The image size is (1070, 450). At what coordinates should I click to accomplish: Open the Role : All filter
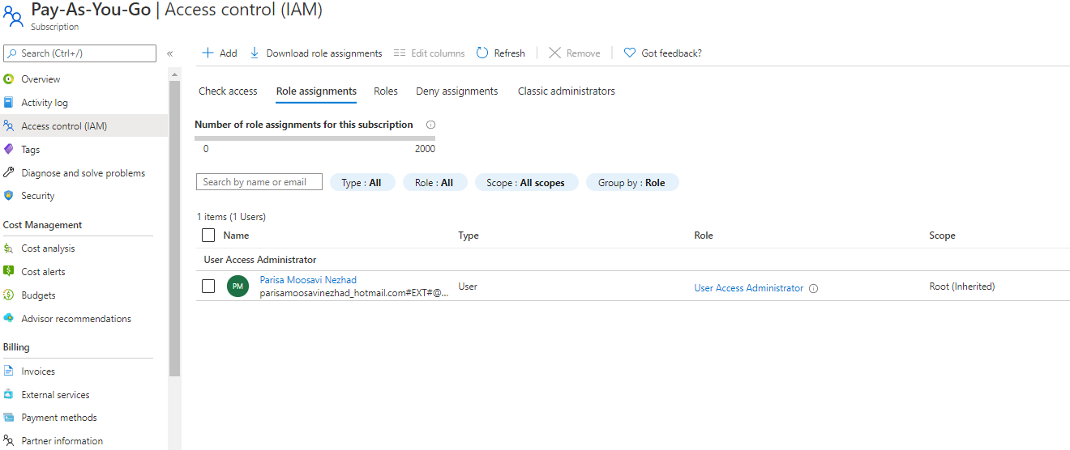click(434, 183)
